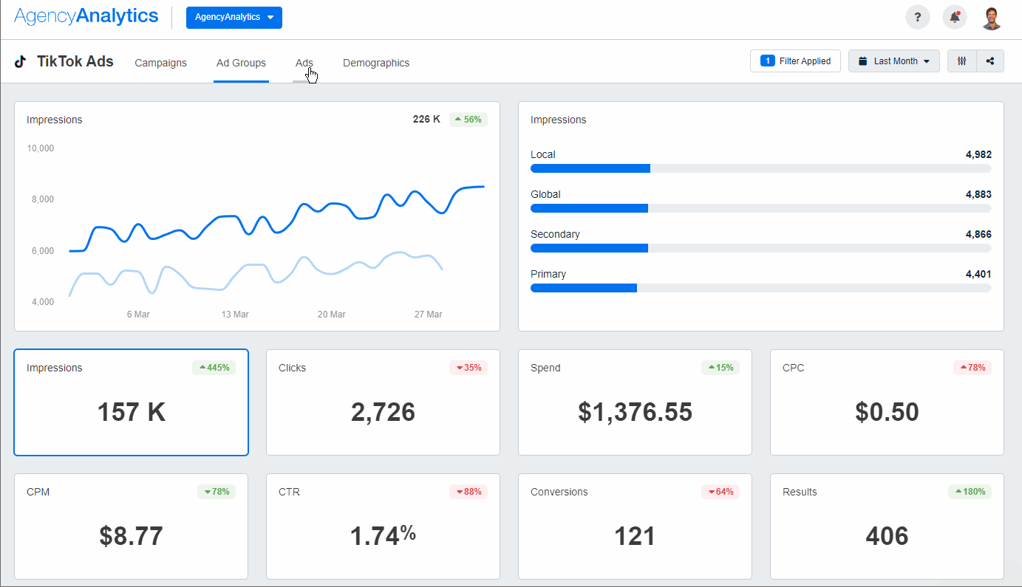This screenshot has height=587, width=1022.
Task: Click the Conversions metric card
Action: pos(635,526)
